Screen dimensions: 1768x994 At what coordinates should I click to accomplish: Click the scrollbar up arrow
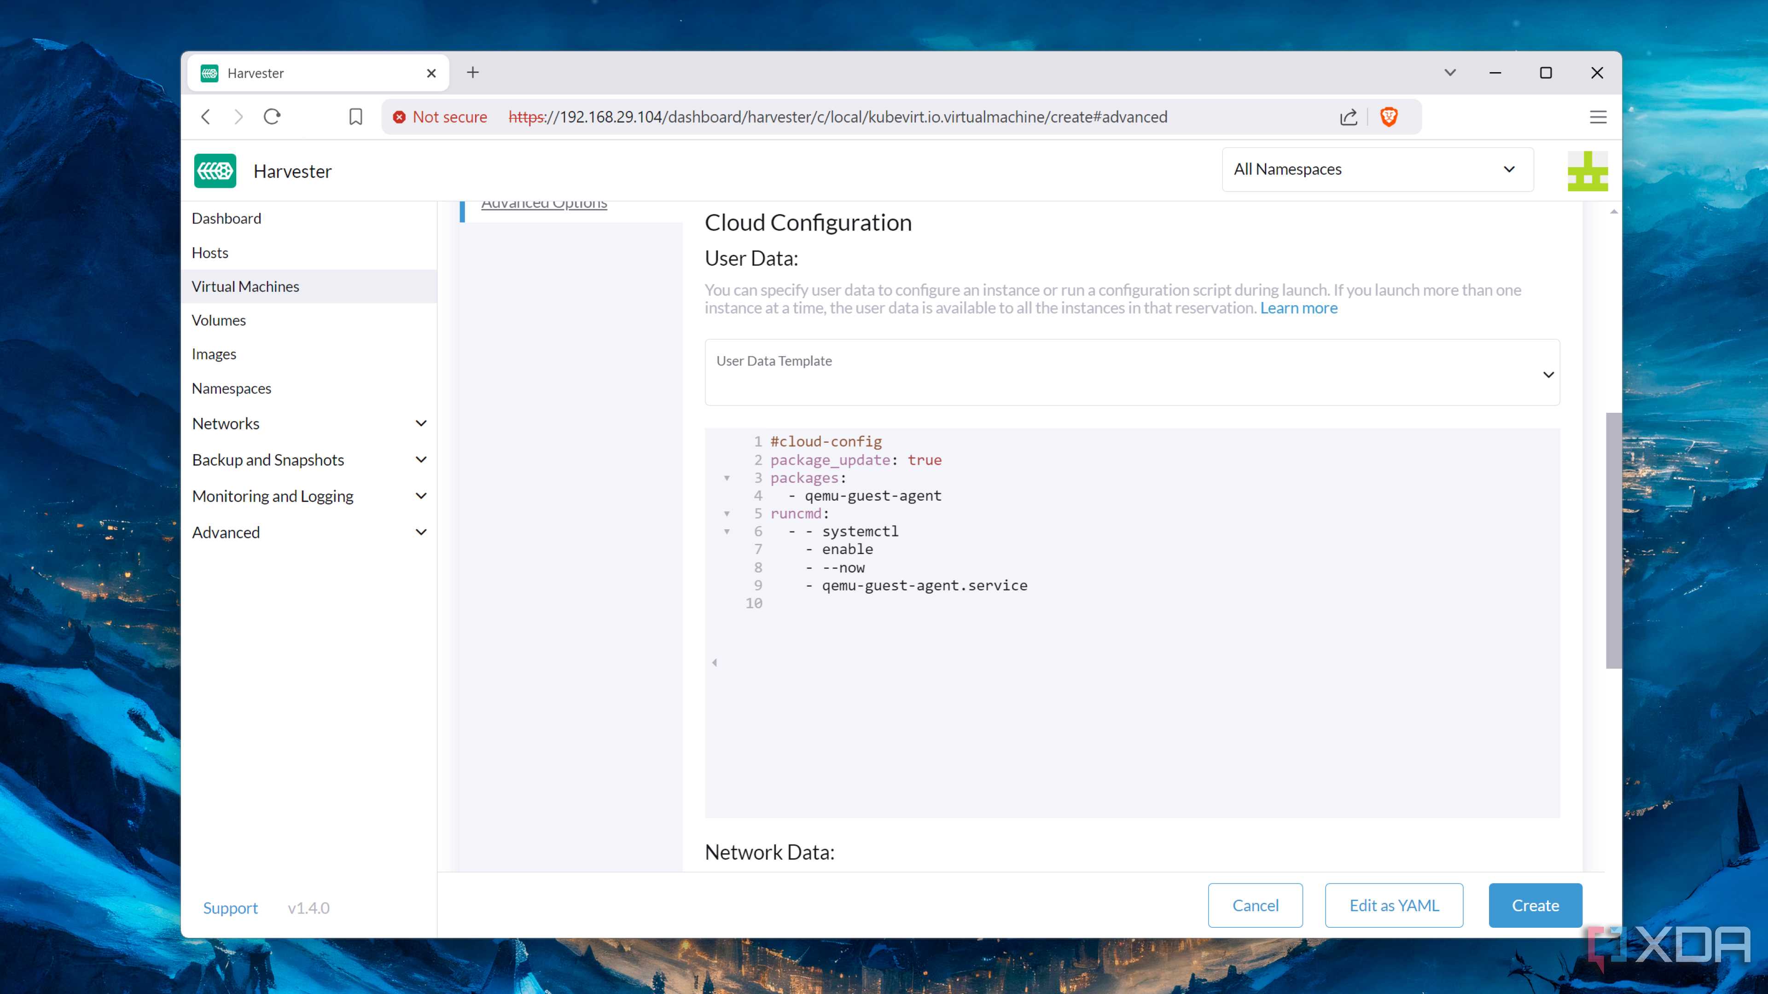click(1614, 211)
